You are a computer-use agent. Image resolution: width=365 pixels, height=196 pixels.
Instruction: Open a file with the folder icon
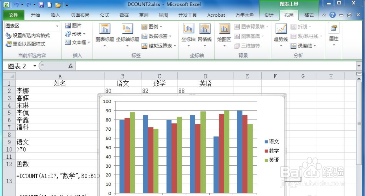pyautogui.click(x=58, y=5)
